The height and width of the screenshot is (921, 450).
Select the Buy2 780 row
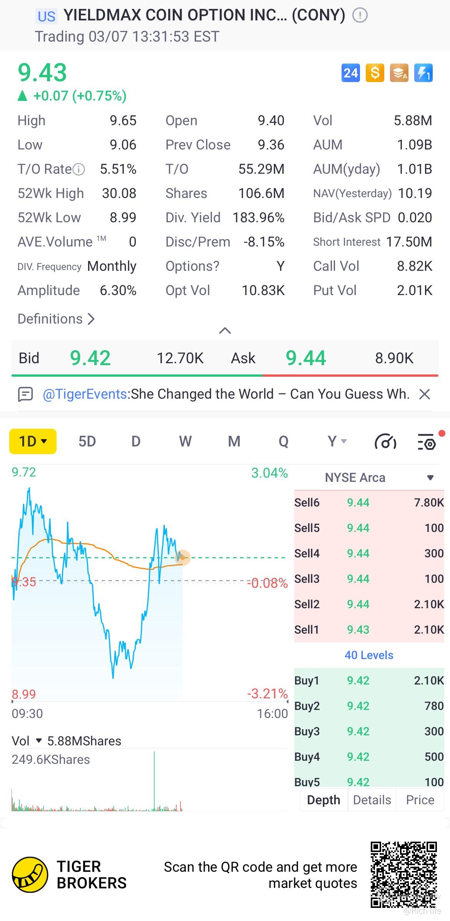click(x=369, y=706)
